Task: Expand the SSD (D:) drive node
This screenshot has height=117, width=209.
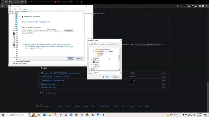Action: pos(92,67)
